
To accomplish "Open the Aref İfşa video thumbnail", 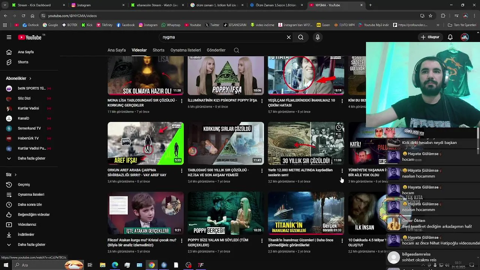I will (145, 143).
